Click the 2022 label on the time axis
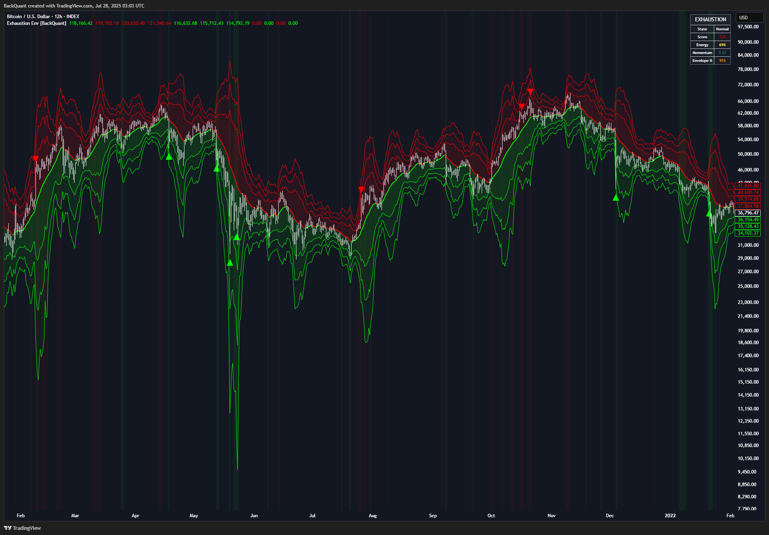Viewport: 769px width, 535px height. pyautogui.click(x=670, y=516)
